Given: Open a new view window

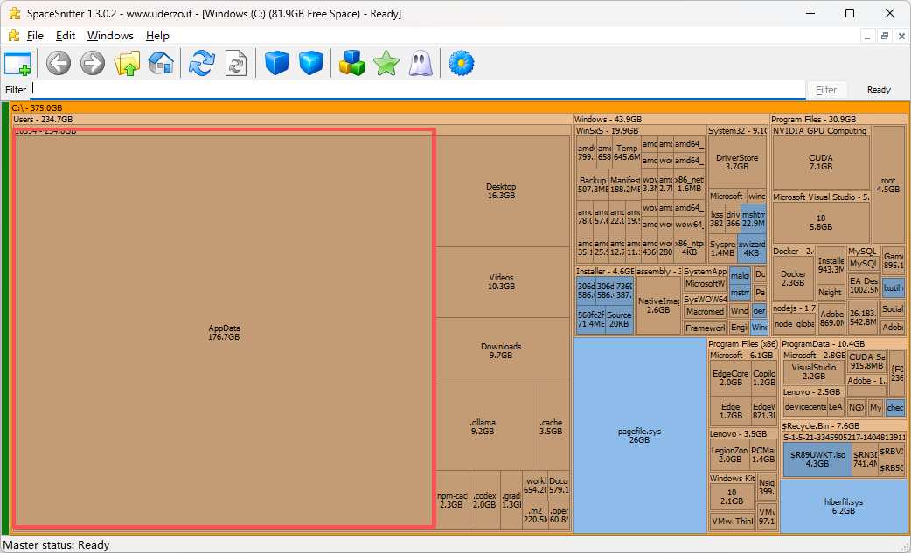Looking at the screenshot, I should point(17,63).
